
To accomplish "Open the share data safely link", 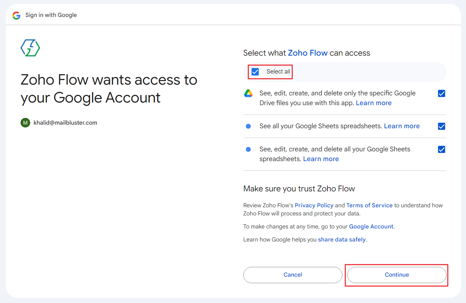I will click(x=342, y=240).
